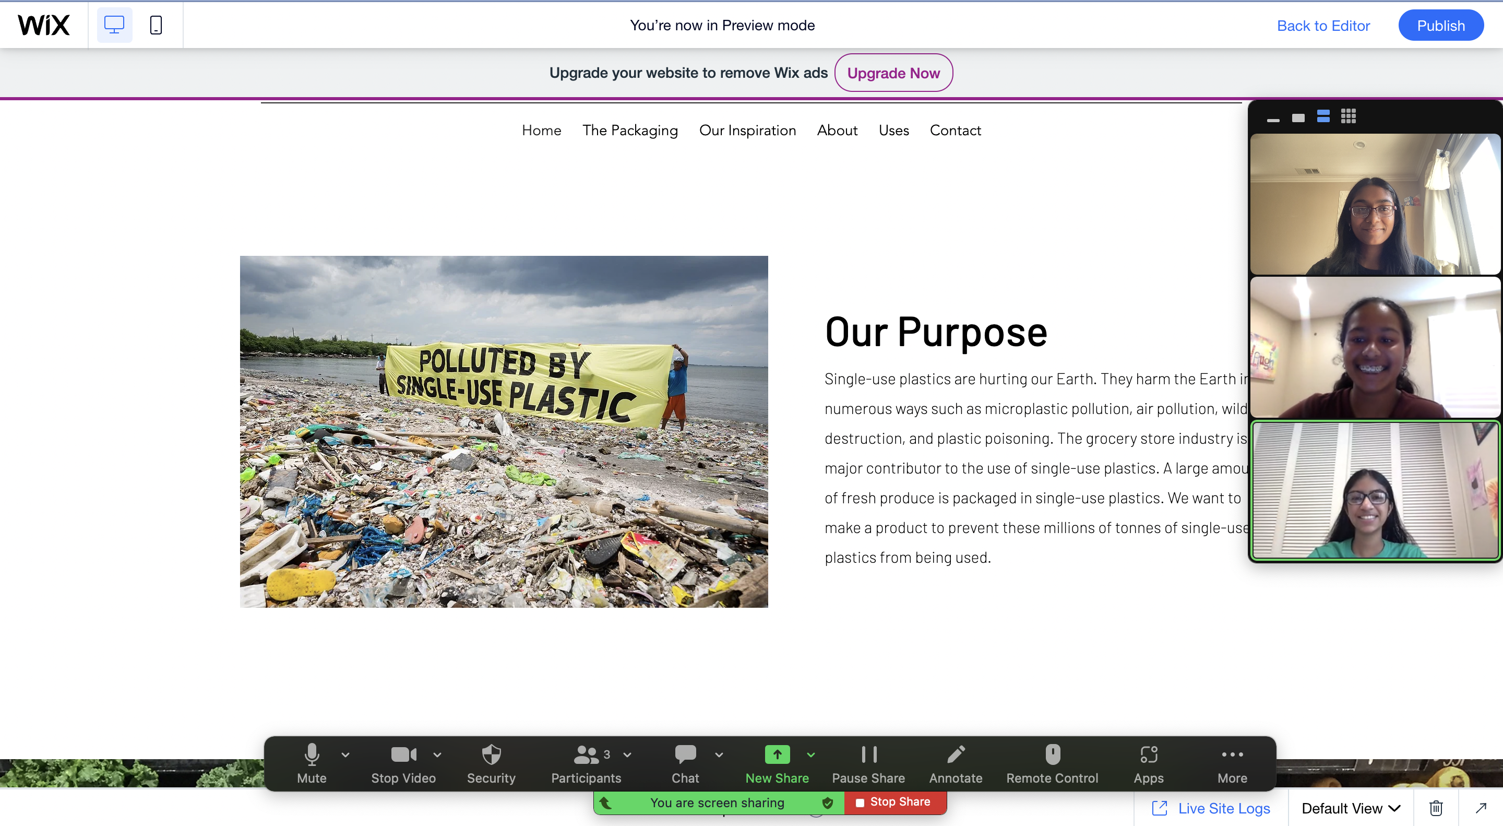Open the Default View dropdown

1351,808
